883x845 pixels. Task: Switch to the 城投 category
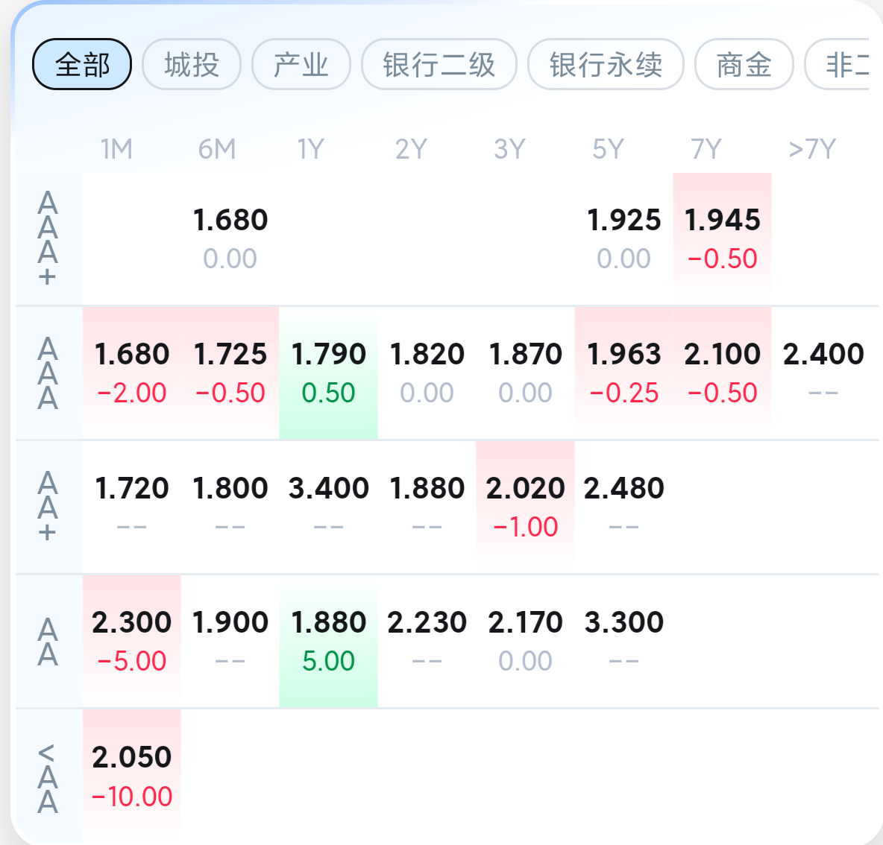tap(191, 64)
